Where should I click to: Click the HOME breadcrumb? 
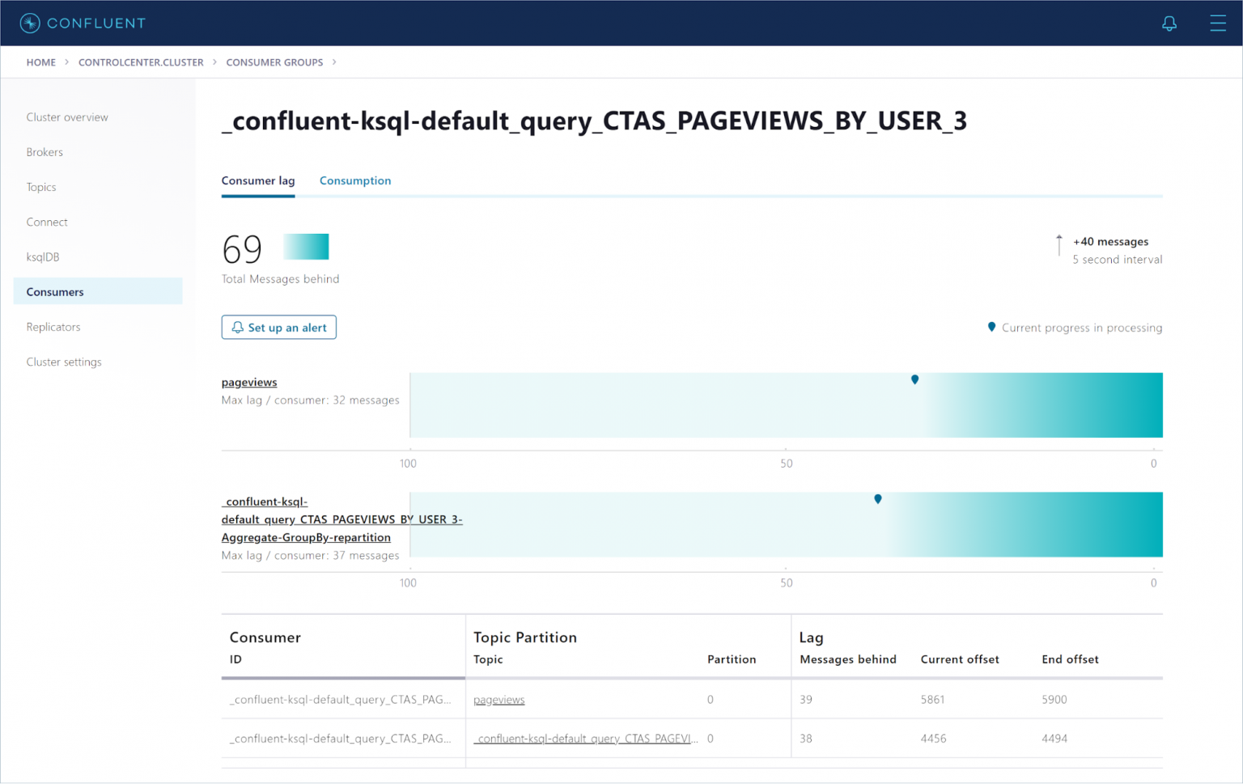[x=41, y=62]
